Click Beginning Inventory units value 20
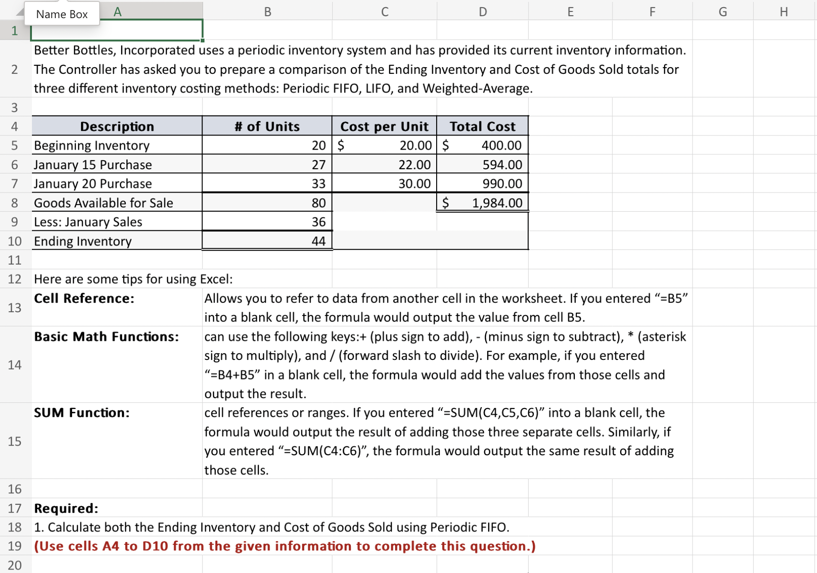Viewport: 817px width, 573px height. (x=267, y=145)
